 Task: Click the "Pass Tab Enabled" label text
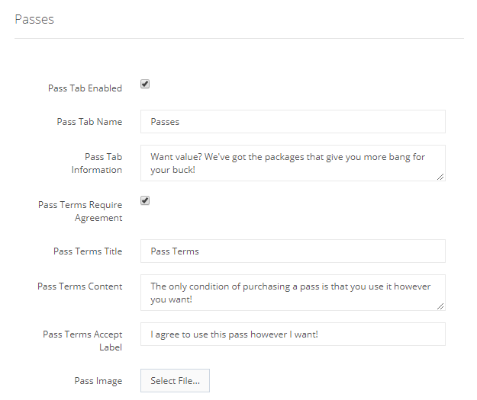click(85, 88)
